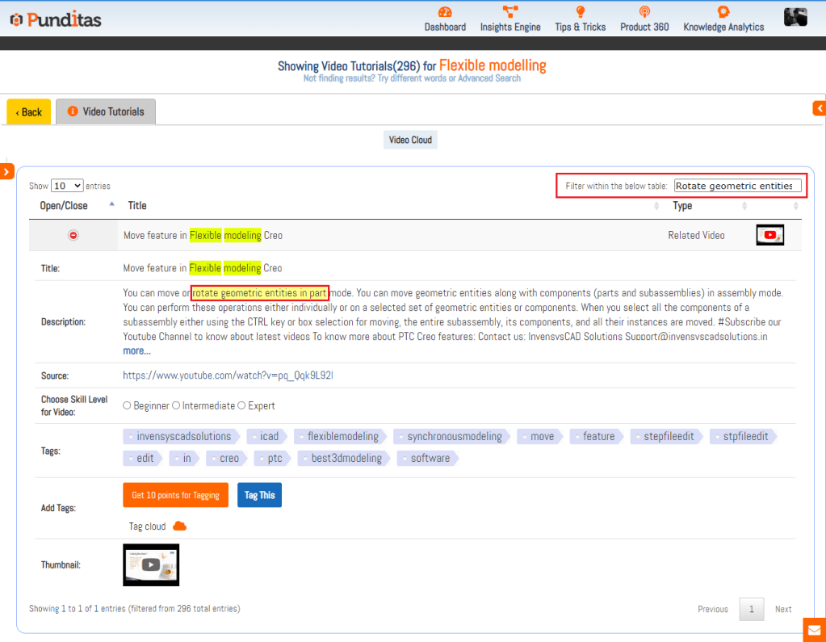This screenshot has height=642, width=826.
Task: Select Expert skill level
Action: [x=241, y=405]
